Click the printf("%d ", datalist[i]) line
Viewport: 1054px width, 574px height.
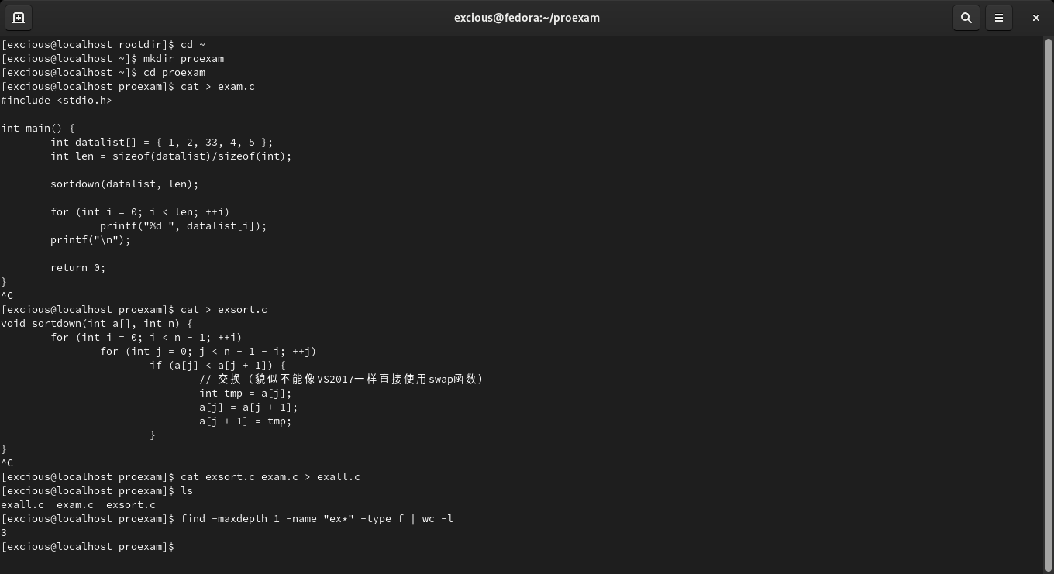184,226
